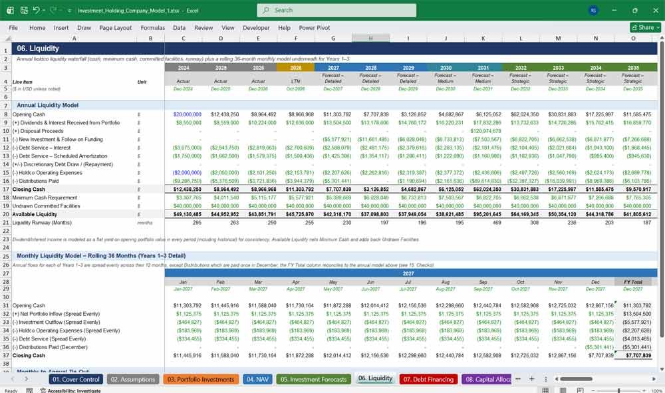Viewport: 665px width, 393px height.
Task: Open the Formulas ribbon tab
Action: pos(153,27)
